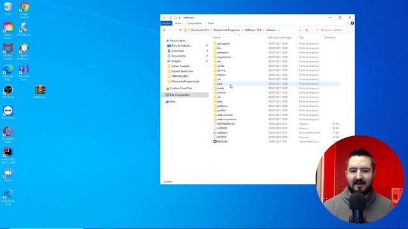Open the Apache NetBeans desktop shortcut
The image size is (408, 229).
(24, 52)
